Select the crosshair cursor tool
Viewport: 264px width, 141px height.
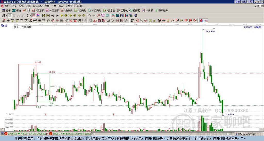pyautogui.click(x=94, y=15)
